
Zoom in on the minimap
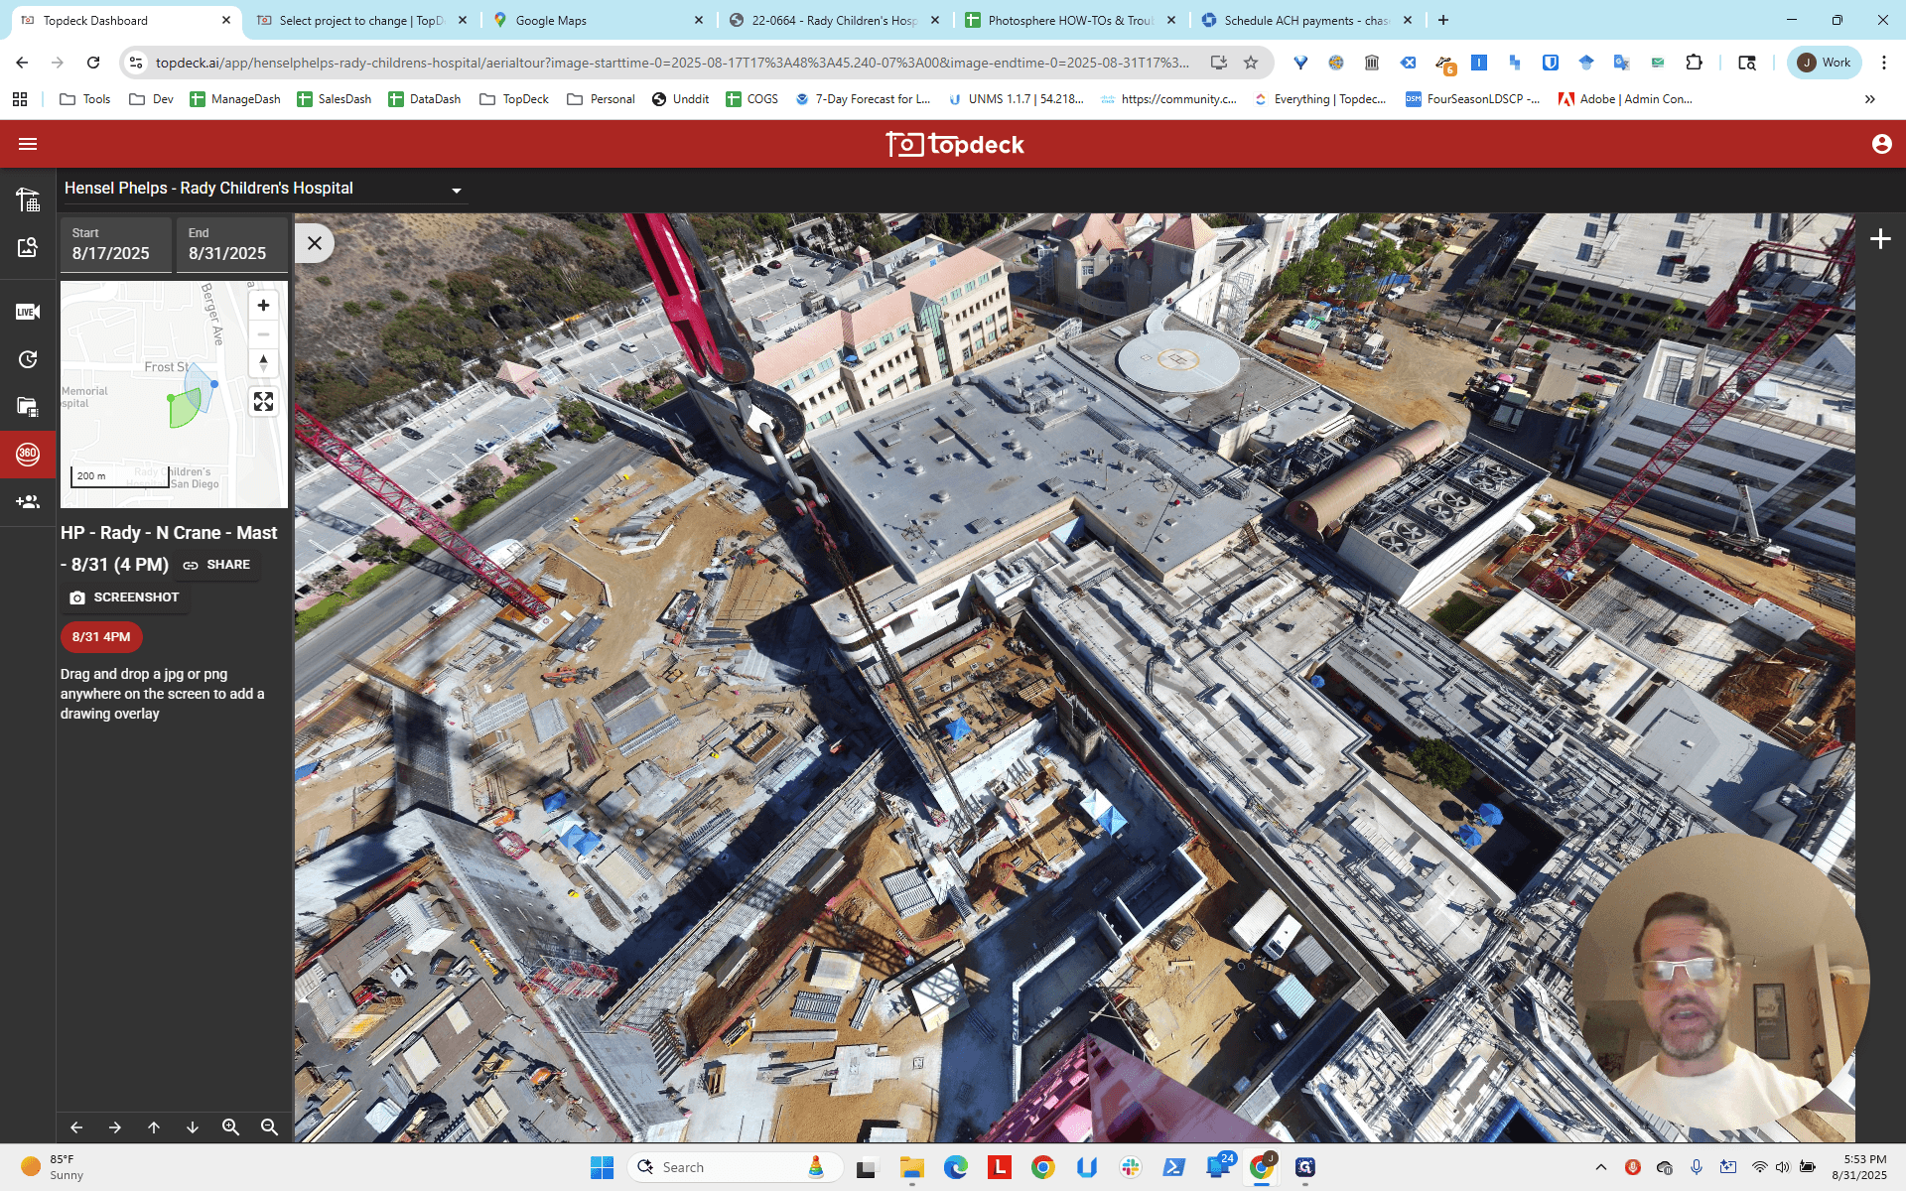[263, 306]
